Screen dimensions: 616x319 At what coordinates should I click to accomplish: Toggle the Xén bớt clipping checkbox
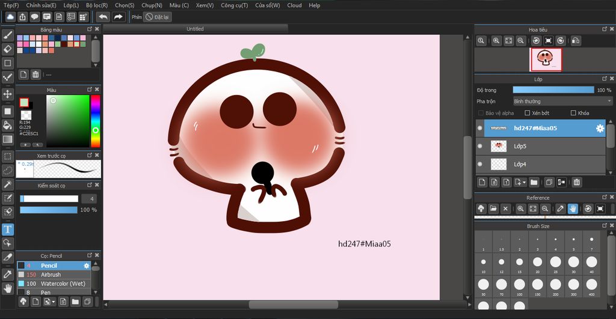coord(528,113)
